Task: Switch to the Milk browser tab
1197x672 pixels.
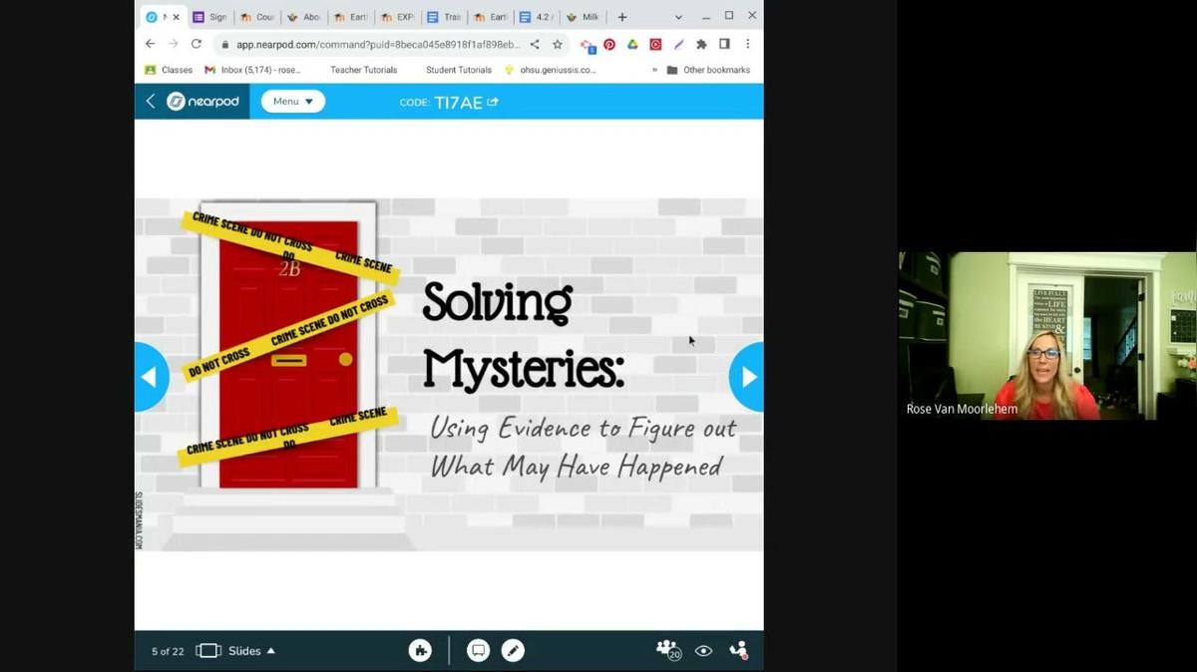Action: coord(583,17)
